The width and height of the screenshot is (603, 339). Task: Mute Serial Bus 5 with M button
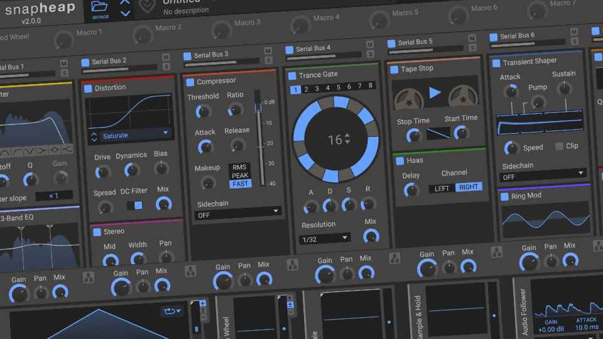[x=472, y=38]
